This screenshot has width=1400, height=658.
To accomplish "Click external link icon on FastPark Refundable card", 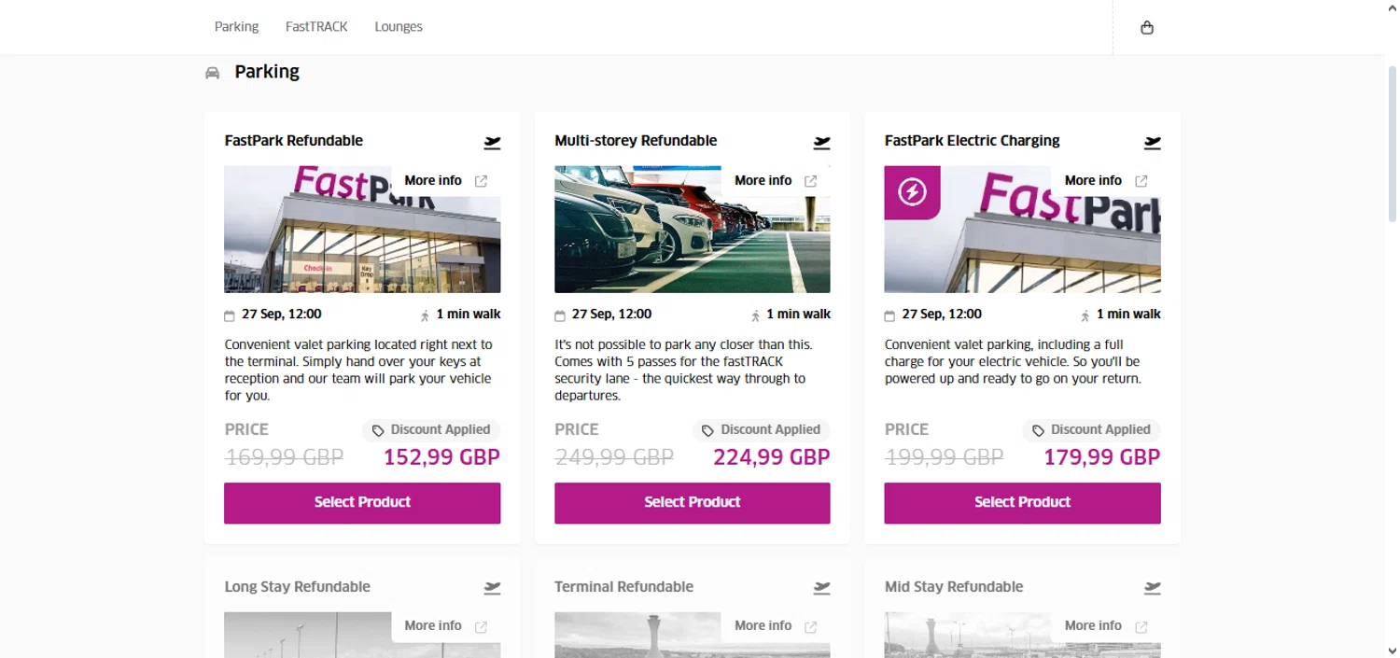I will [481, 181].
